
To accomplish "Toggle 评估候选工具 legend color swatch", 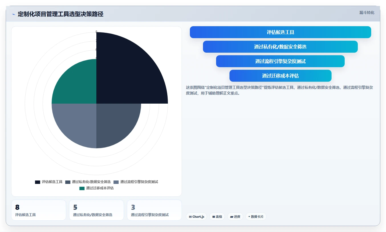I will point(38,182).
